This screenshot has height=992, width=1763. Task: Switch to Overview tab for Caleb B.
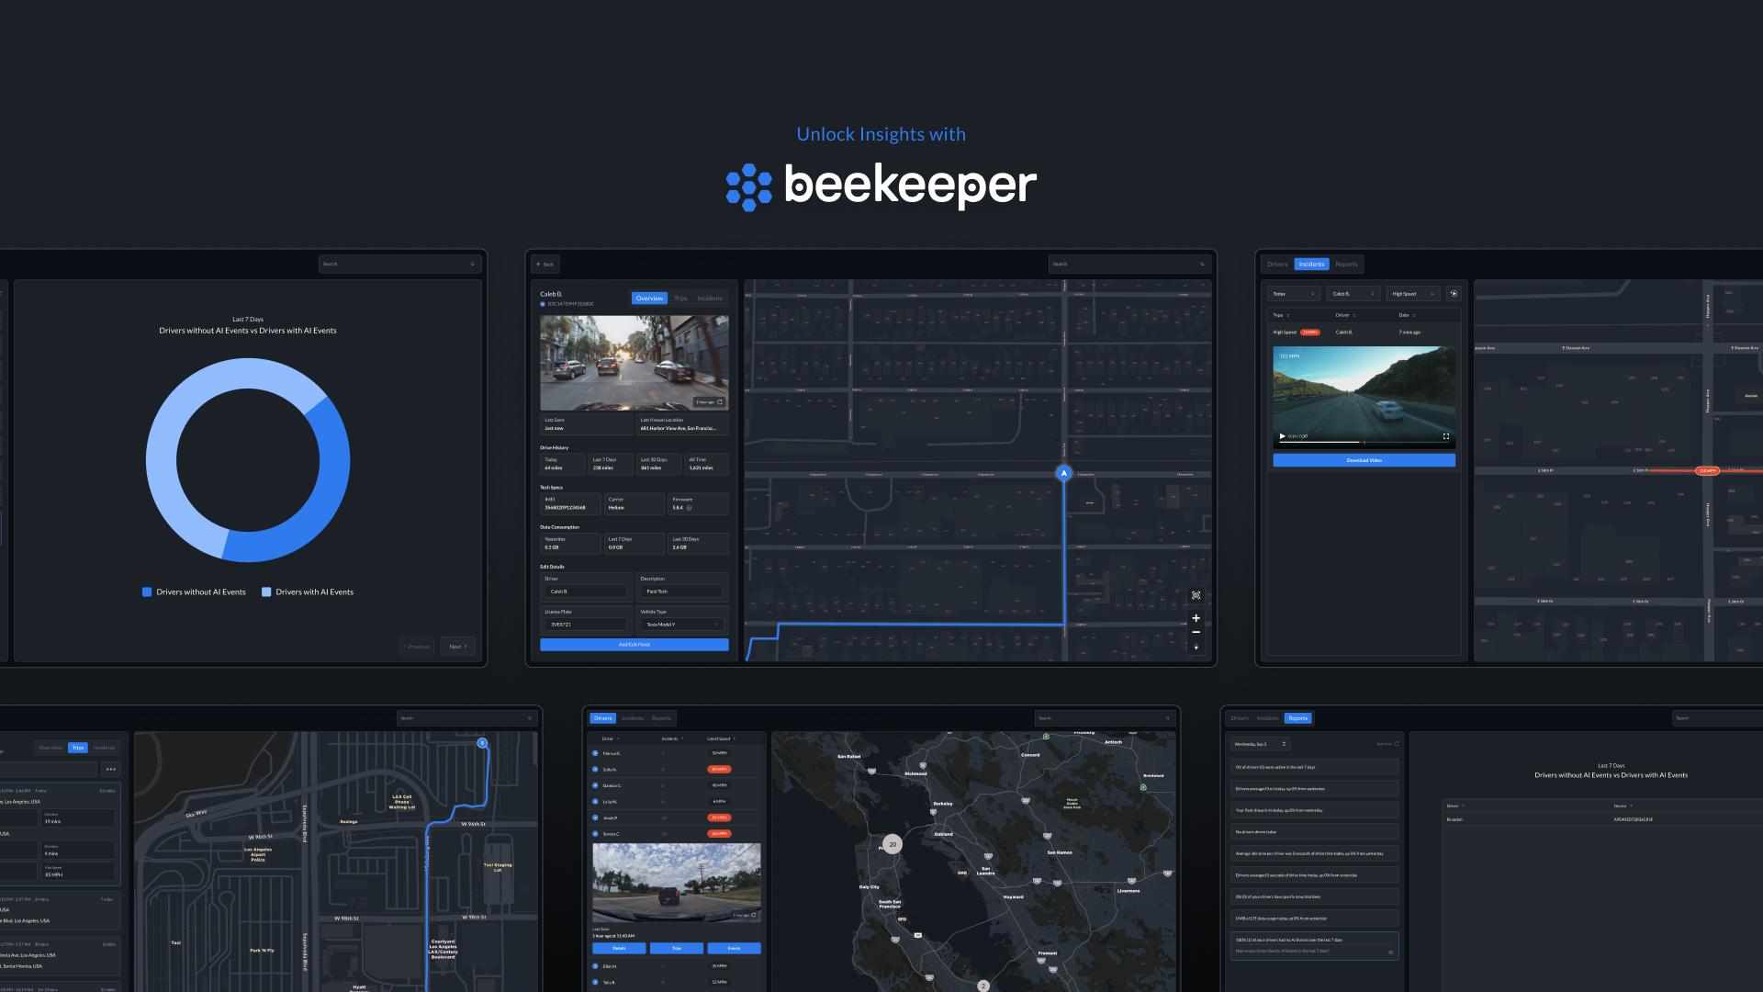649,299
